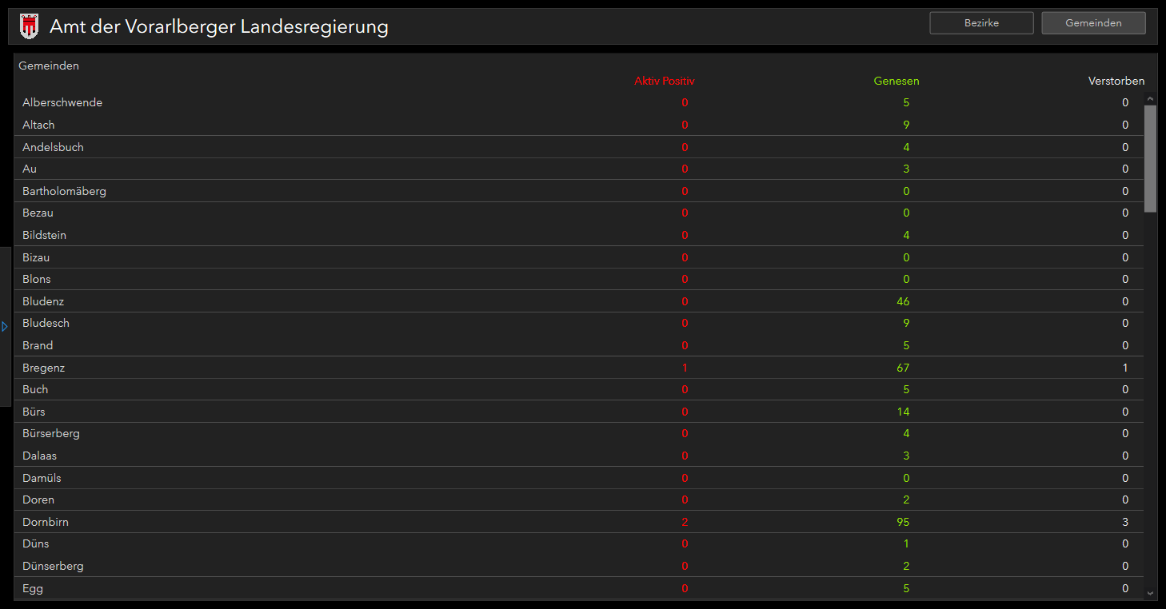Select the Altach row
The image size is (1166, 609).
click(580, 125)
